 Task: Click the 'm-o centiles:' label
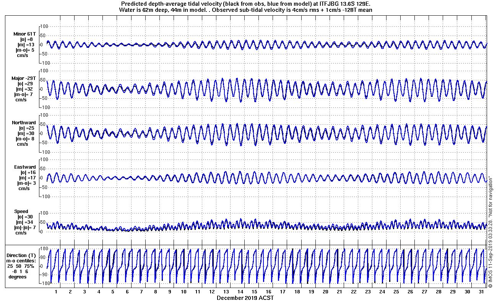coord(22,260)
